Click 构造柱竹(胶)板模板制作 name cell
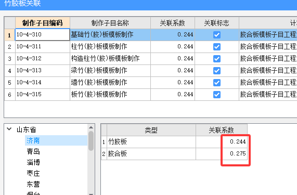The width and height of the screenshot is (297, 195). point(110,59)
